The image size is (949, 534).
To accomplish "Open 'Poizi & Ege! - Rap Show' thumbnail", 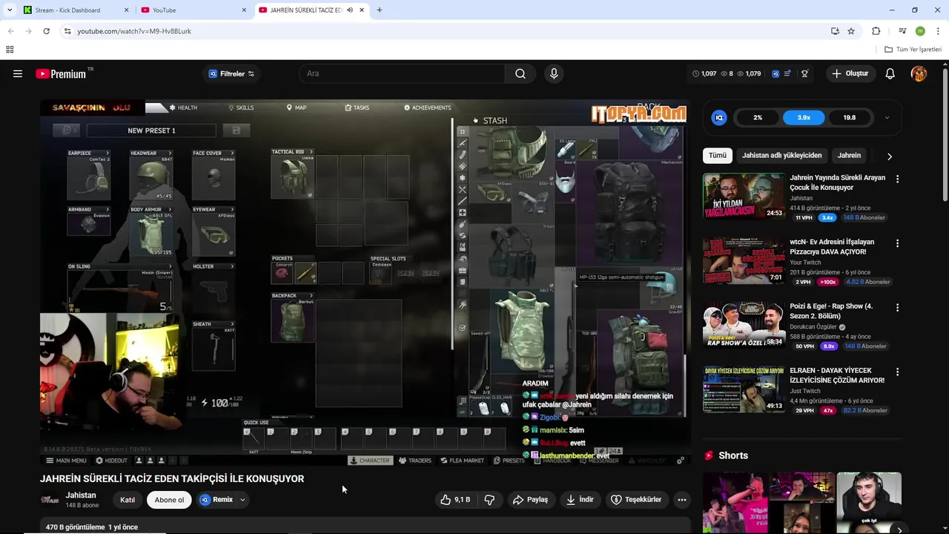I will 744,325.
